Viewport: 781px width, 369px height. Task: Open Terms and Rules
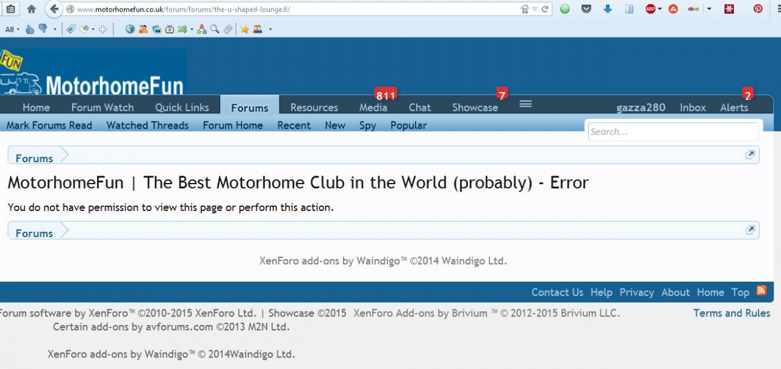(732, 313)
